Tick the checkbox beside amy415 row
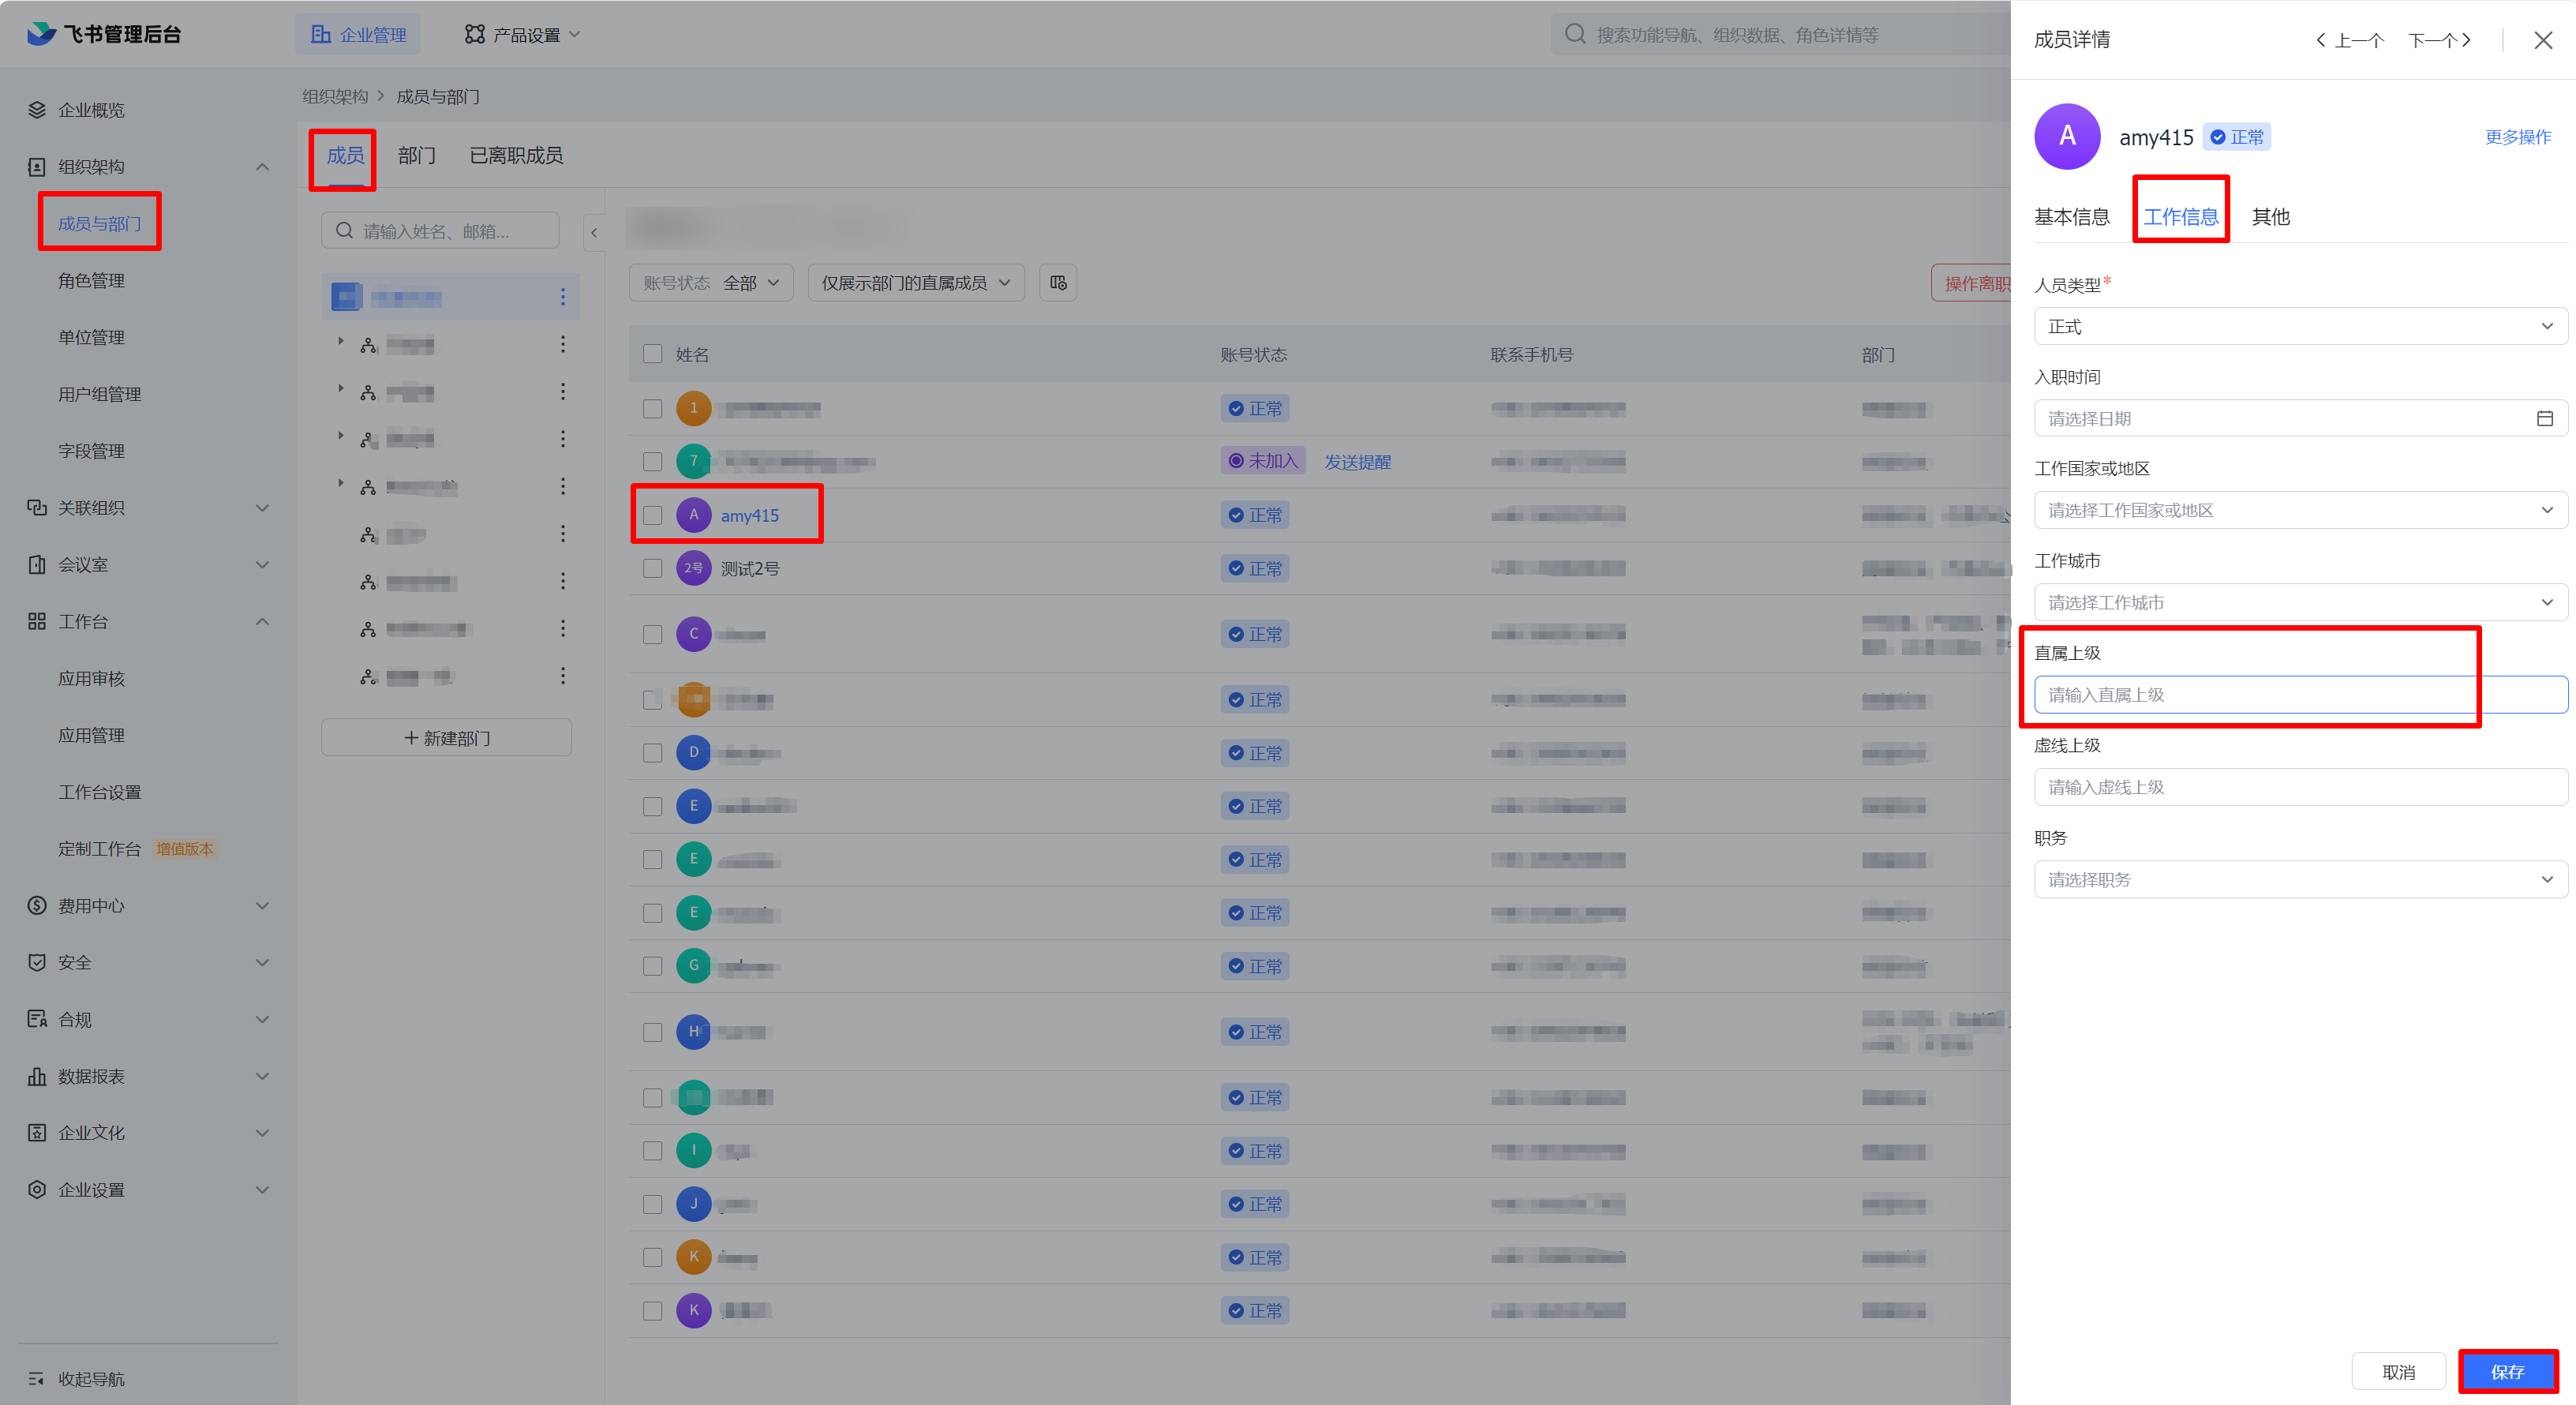 click(x=653, y=515)
